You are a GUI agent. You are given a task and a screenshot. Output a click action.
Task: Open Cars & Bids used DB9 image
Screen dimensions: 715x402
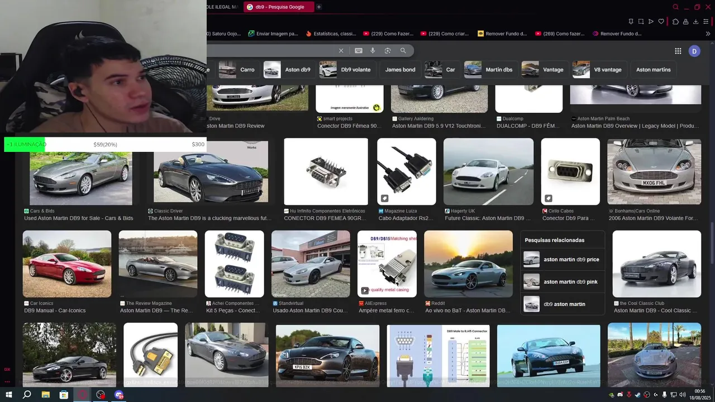(x=81, y=178)
